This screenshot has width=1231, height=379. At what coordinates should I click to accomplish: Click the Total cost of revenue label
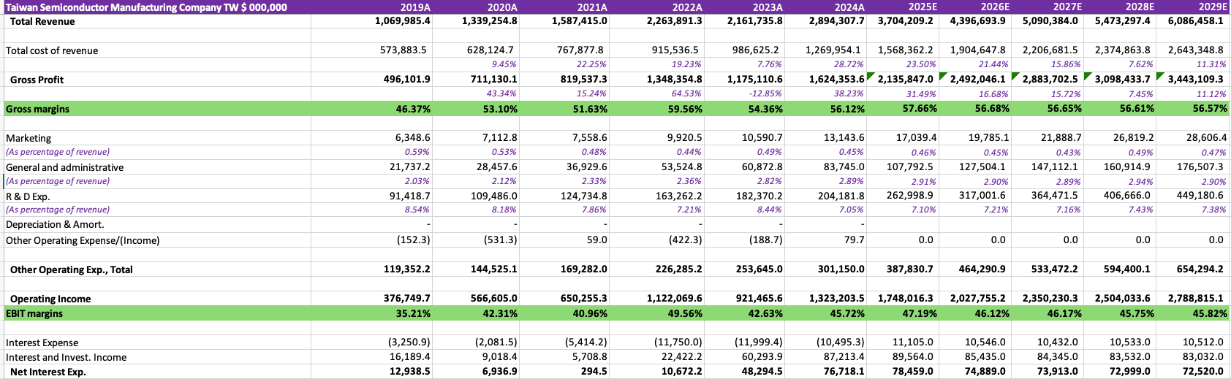[52, 50]
